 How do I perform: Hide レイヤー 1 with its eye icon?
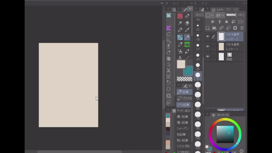tap(208, 46)
